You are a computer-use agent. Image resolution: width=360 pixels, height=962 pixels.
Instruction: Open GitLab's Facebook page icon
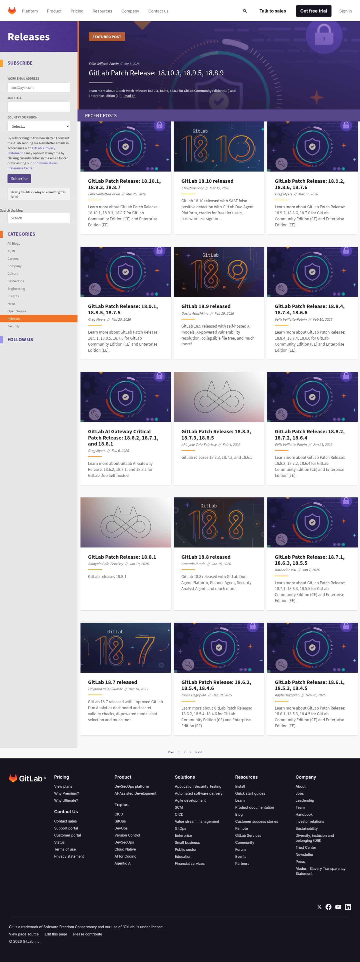click(328, 907)
